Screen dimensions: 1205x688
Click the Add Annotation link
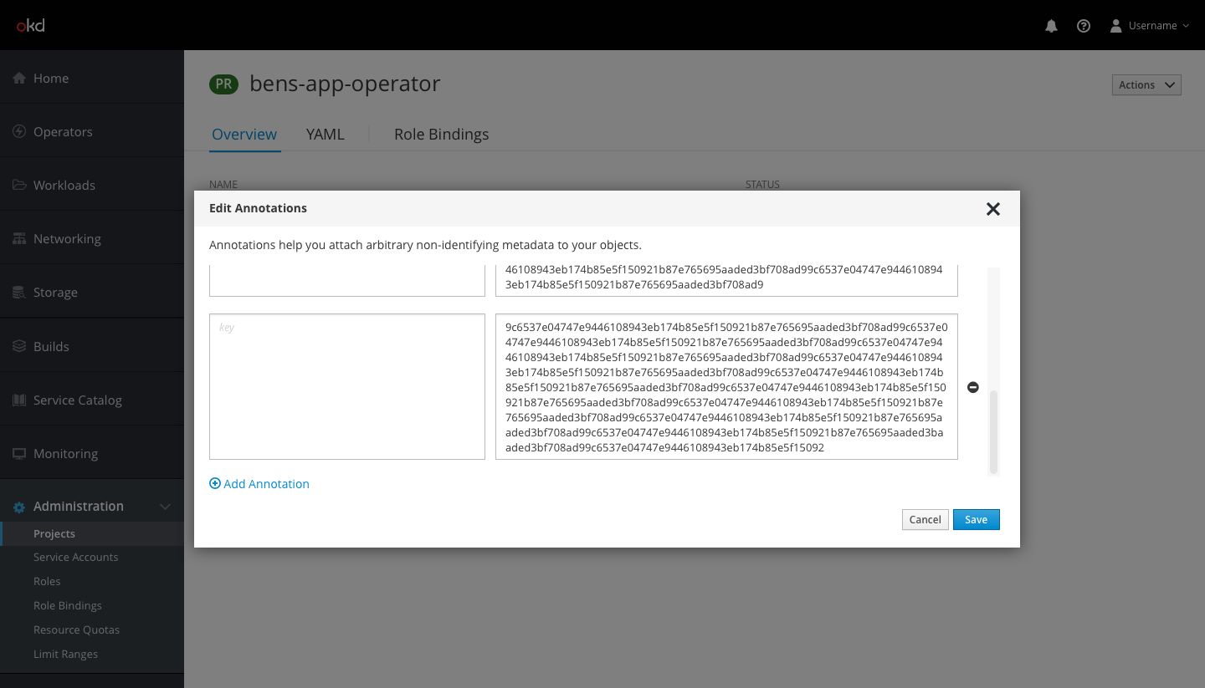pyautogui.click(x=259, y=483)
